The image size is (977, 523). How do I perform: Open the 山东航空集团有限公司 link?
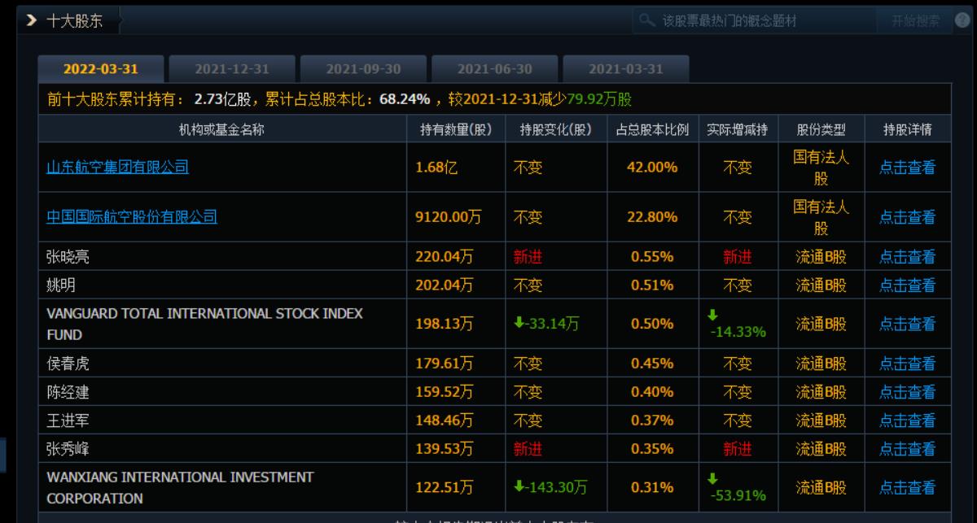[118, 168]
